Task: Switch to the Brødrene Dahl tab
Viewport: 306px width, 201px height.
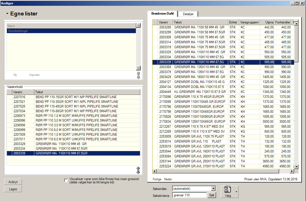Action: pyautogui.click(x=162, y=14)
